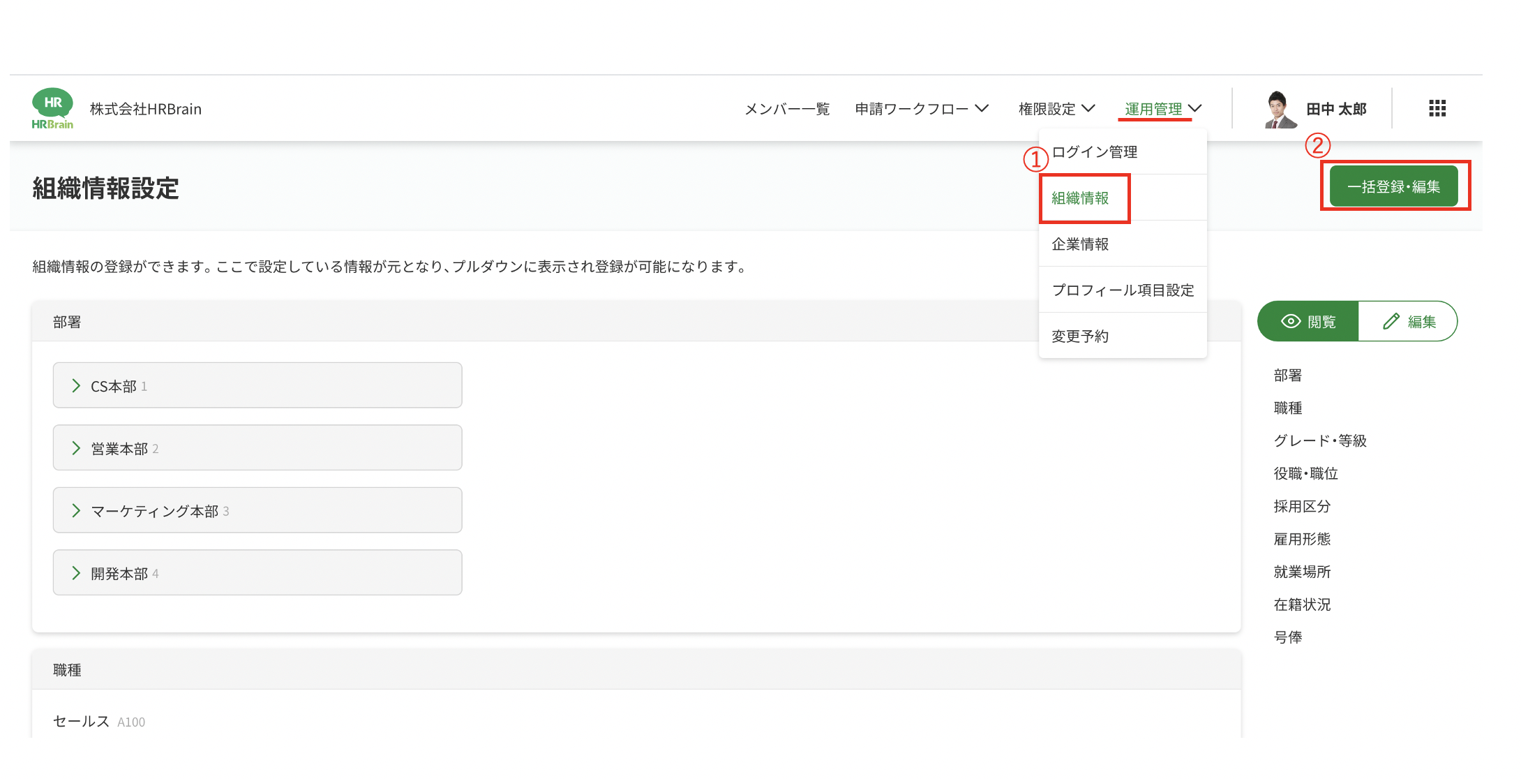The image size is (1521, 779).
Task: Jump to 職種 in the side index
Action: pyautogui.click(x=1287, y=408)
